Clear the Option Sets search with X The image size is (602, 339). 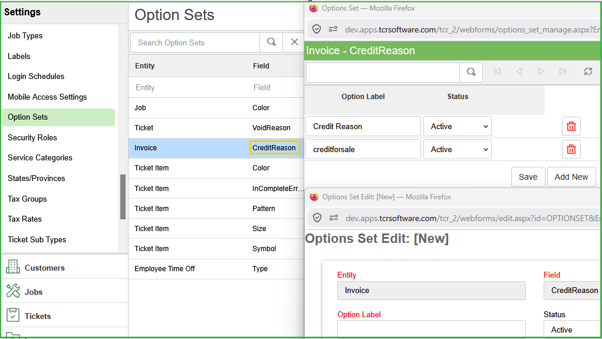coord(294,42)
